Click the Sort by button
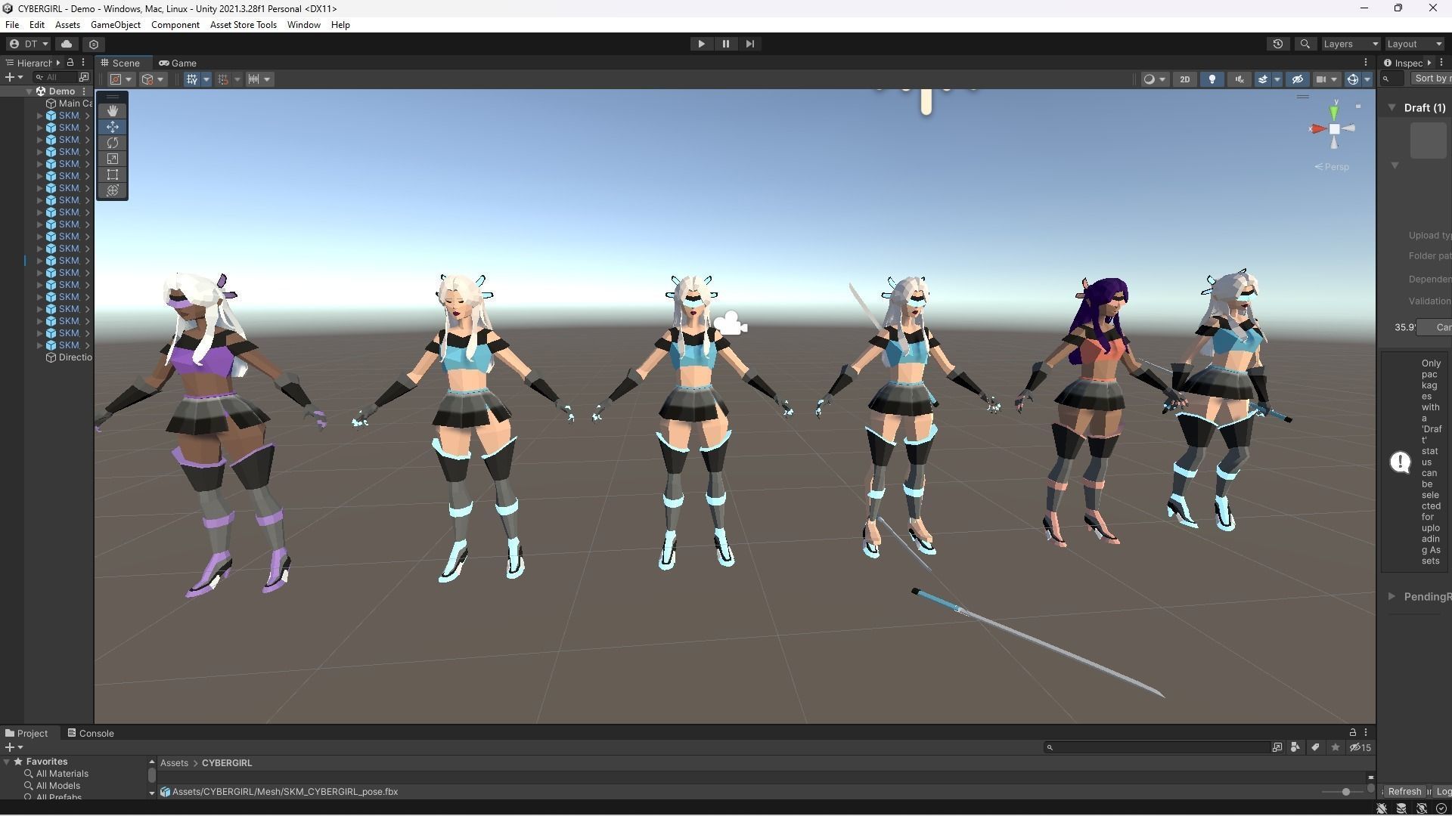1452x816 pixels. 1432,79
